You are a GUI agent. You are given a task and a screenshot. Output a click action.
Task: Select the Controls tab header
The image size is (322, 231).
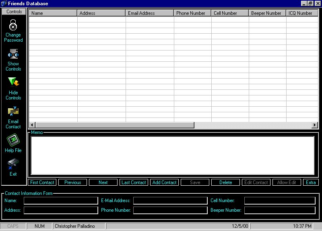[14, 12]
